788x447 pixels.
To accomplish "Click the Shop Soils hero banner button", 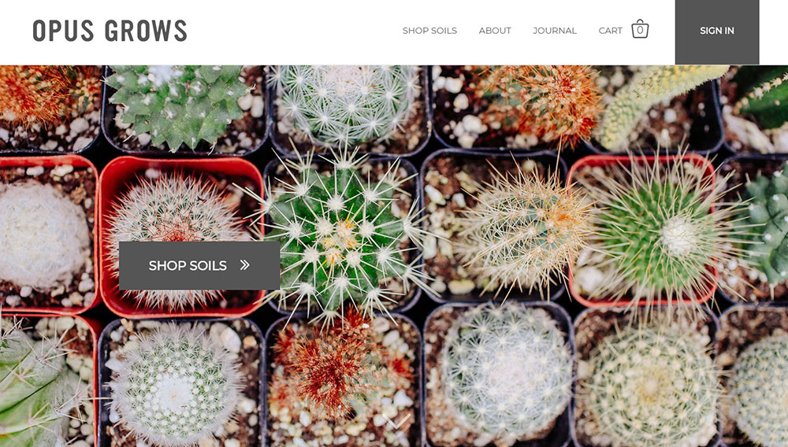I will pos(199,265).
